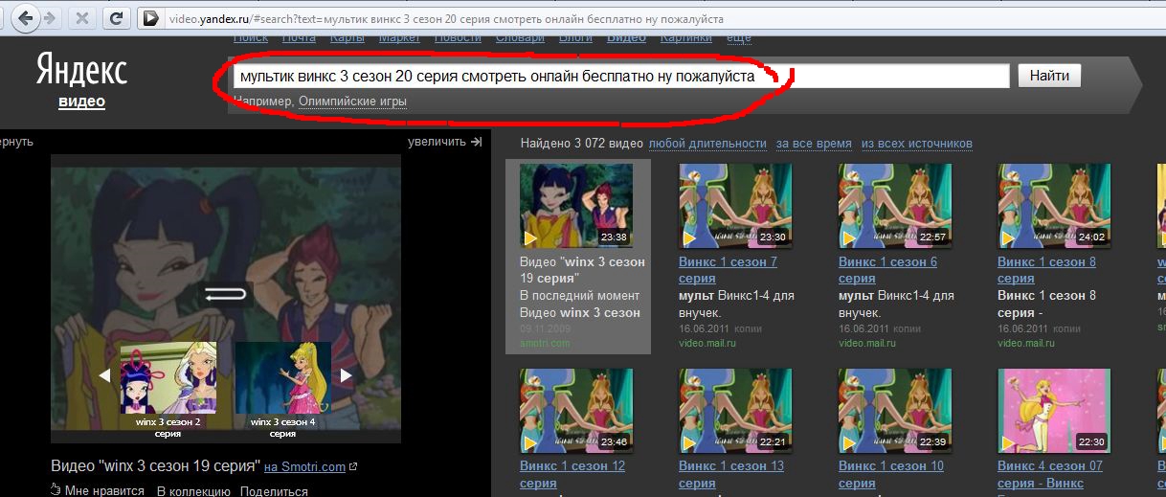Screen dimensions: 1166x497
Task: Click the Найдено 3 072 видео result count
Action: [x=582, y=143]
